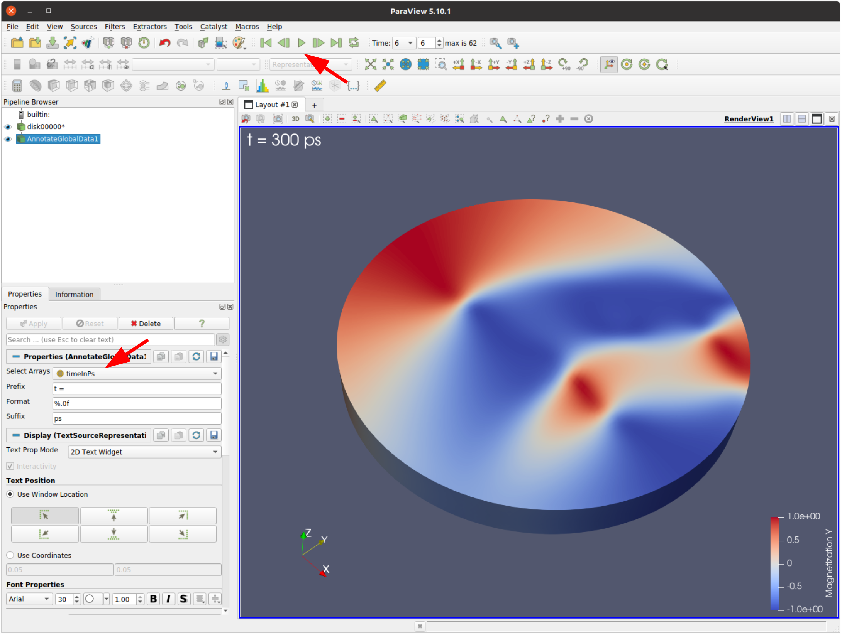Delete the selected pipeline item
Viewport: 842px width, 634px height.
pyautogui.click(x=146, y=324)
